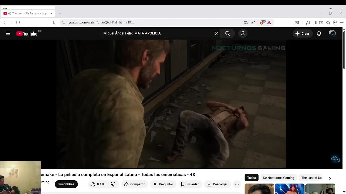Open the tab search icon in toolbar
346x194 pixels.
[x=297, y=23]
